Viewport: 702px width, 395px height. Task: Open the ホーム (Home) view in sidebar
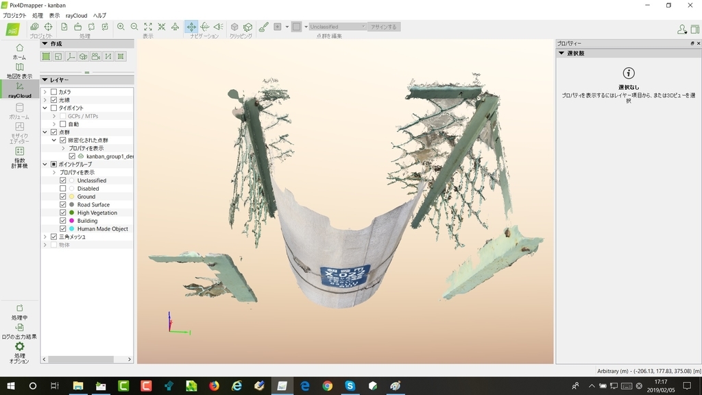point(19,51)
